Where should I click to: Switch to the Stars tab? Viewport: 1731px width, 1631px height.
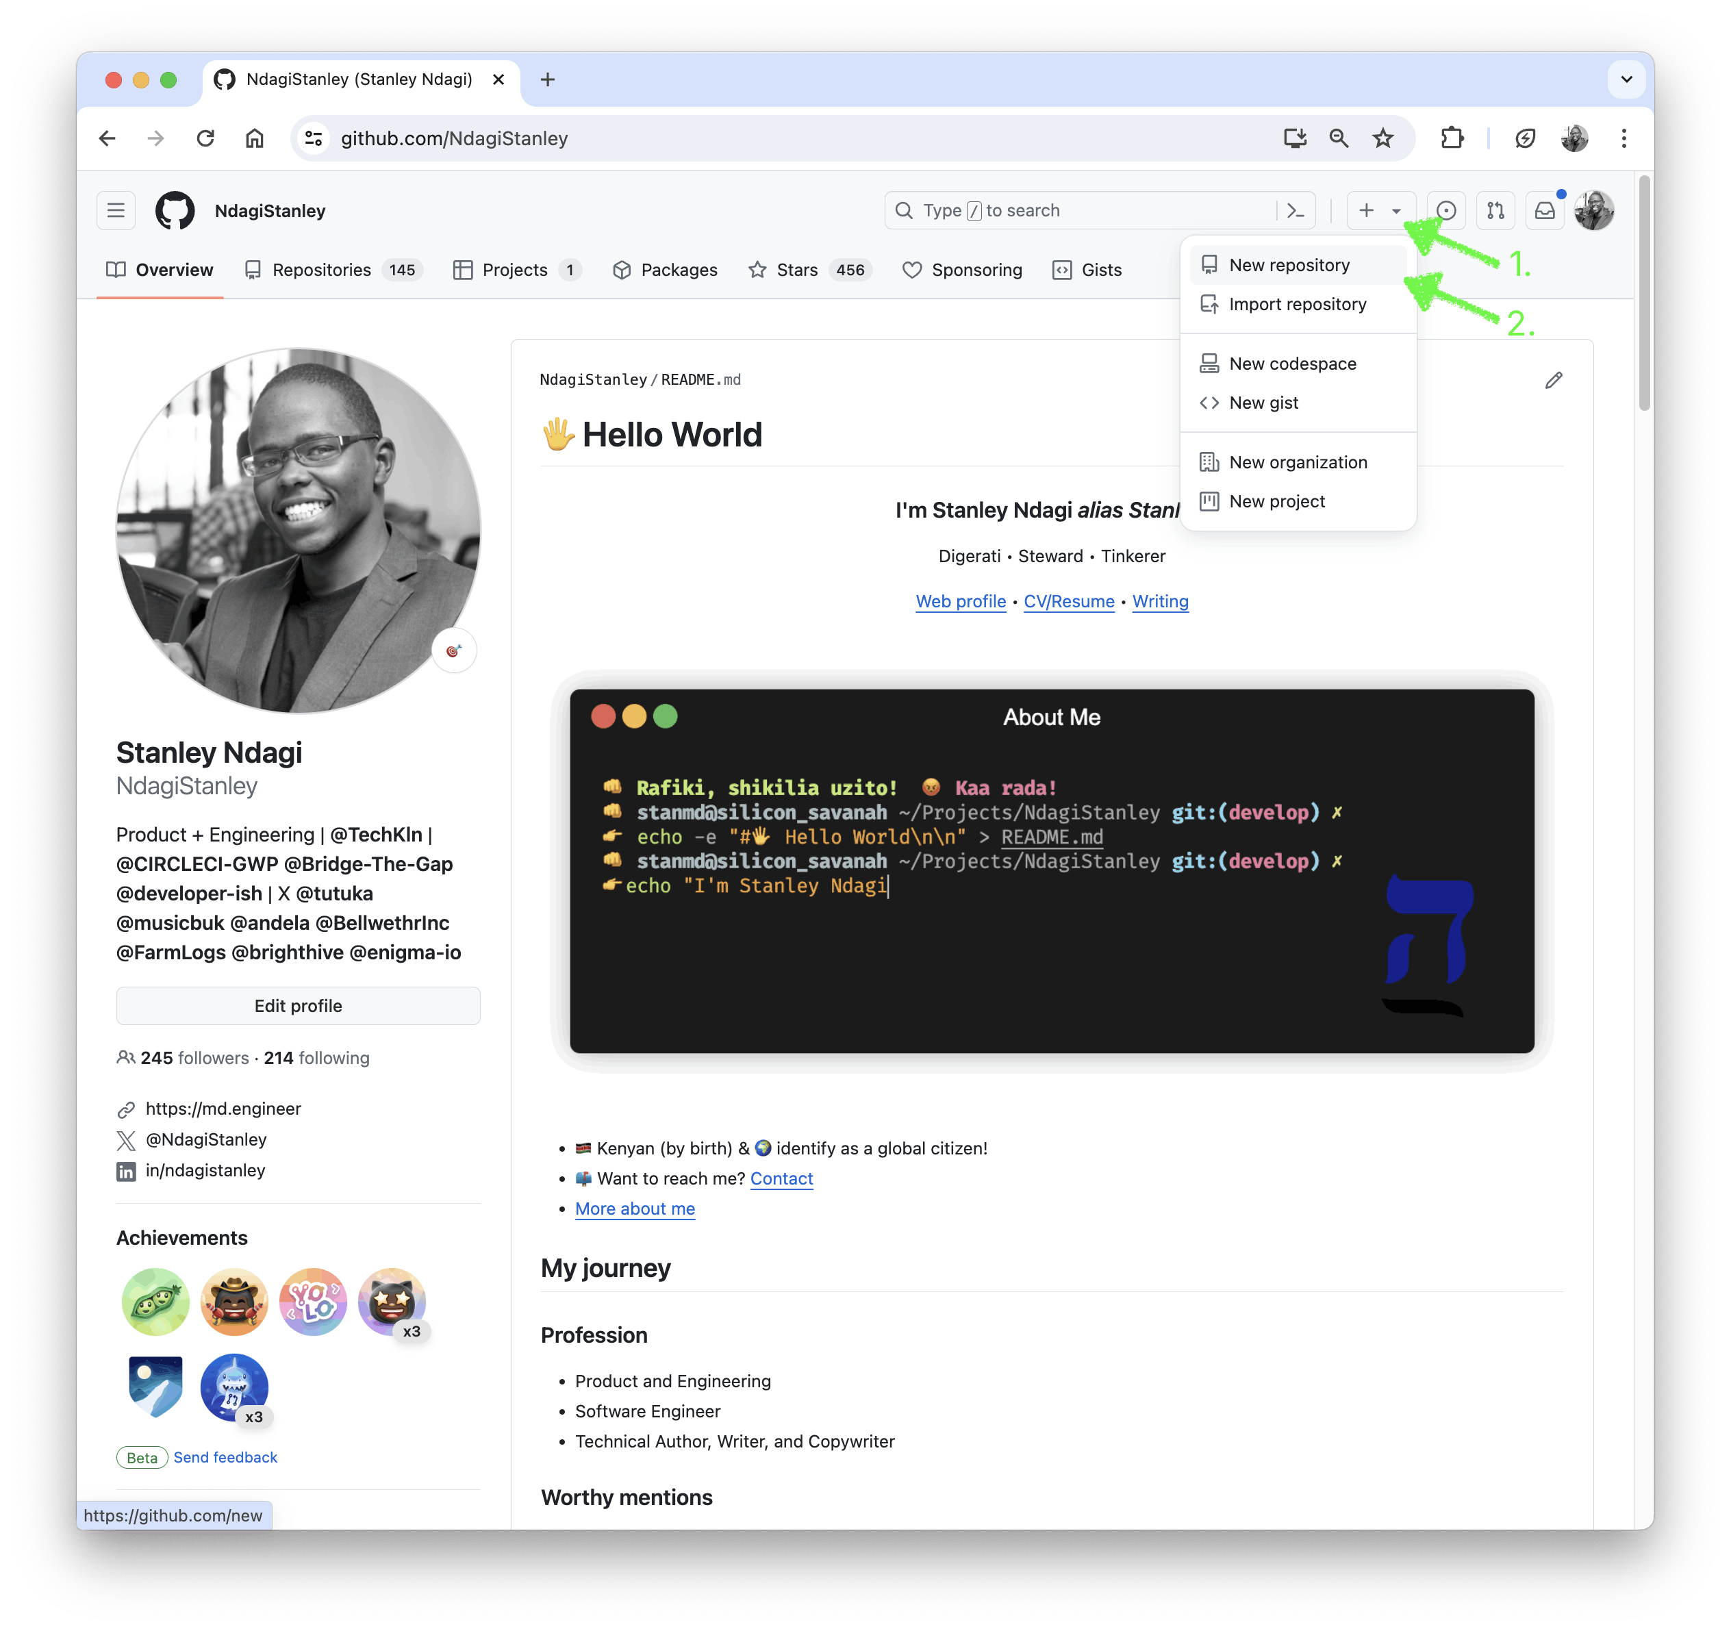click(798, 270)
